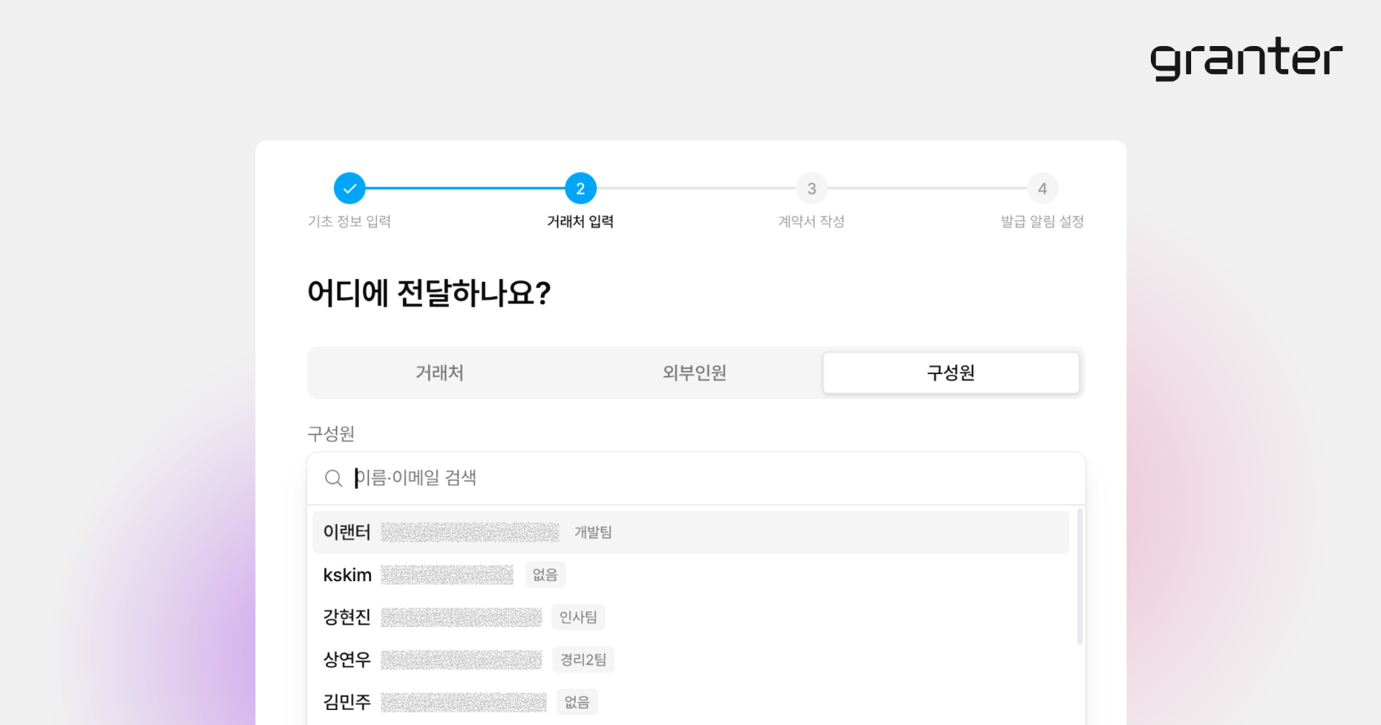
Task: Click the 발급 알림 설정 step label
Action: click(x=1042, y=222)
